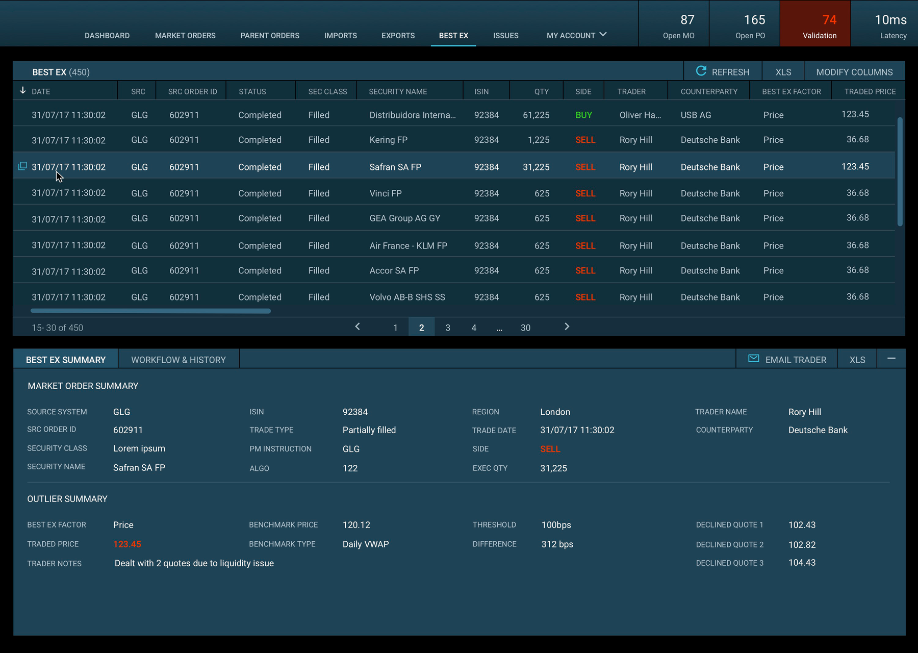Go to page 4
The image size is (918, 653).
(474, 328)
